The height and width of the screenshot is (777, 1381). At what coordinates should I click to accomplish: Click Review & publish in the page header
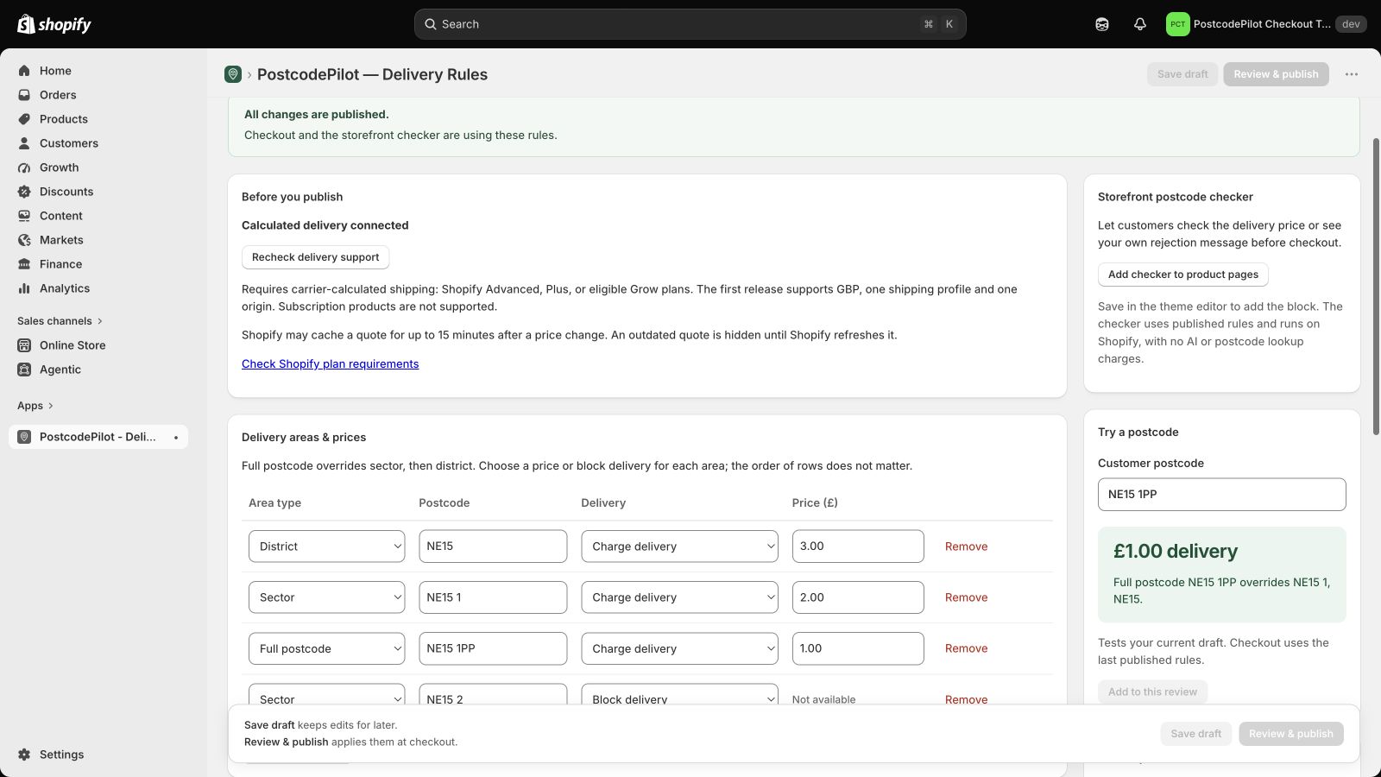click(1276, 74)
